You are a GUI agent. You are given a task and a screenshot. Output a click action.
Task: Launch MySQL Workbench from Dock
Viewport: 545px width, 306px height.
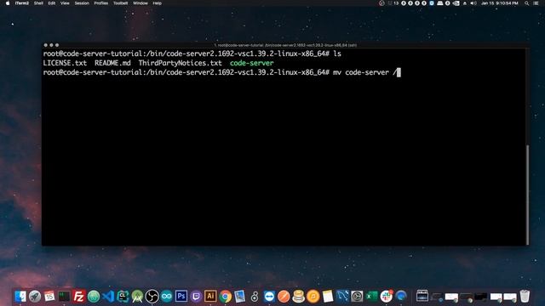342,297
